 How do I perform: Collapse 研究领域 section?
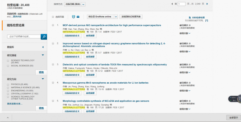pyautogui.click(x=43, y=55)
